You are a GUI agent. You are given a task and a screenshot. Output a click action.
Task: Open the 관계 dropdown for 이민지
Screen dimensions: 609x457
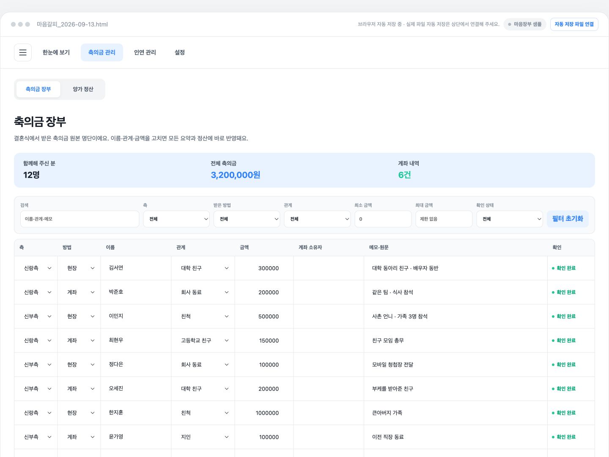point(204,317)
